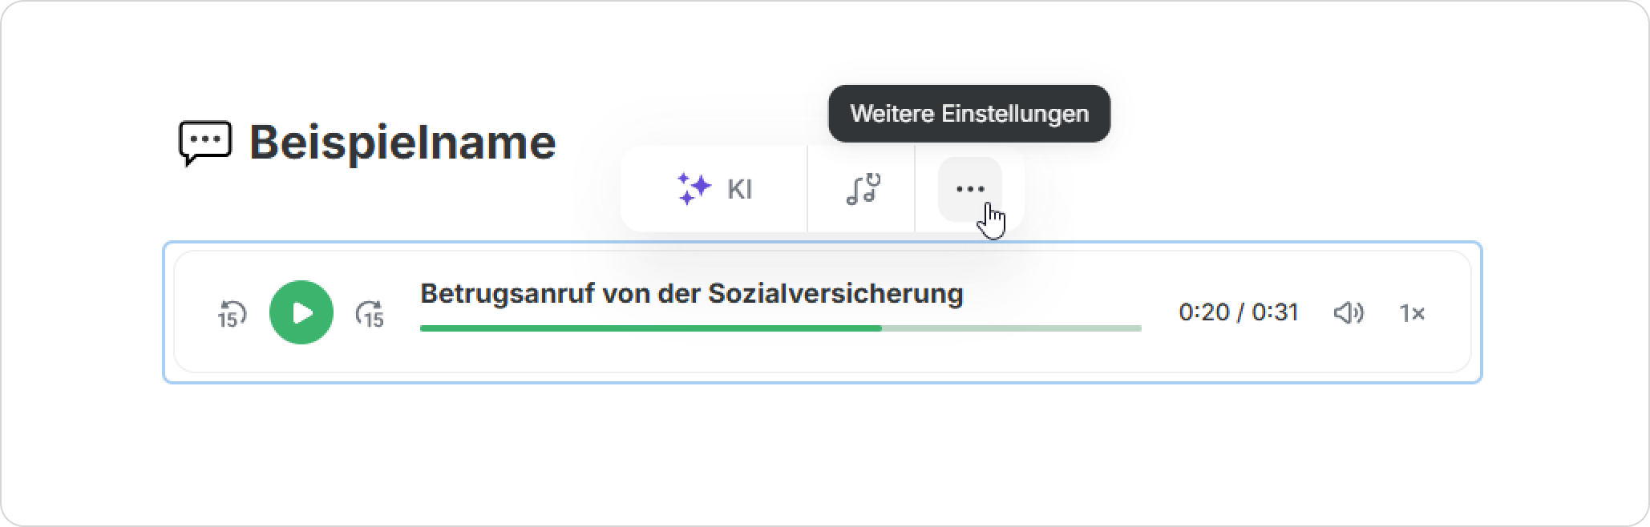Click the Beispielname page title
Screen dimensions: 1650x527
(402, 143)
